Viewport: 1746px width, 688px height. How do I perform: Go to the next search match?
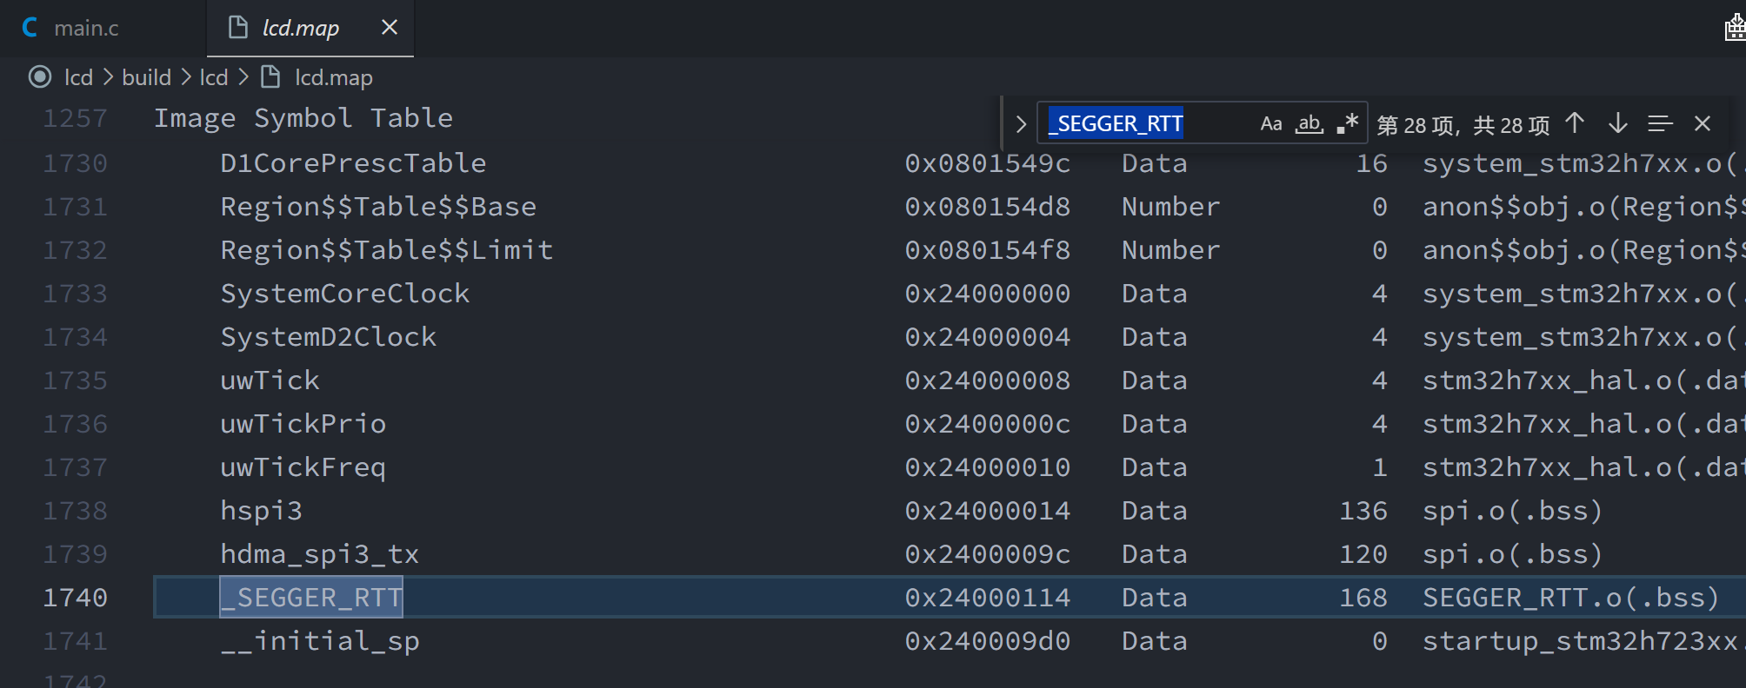[x=1617, y=124]
